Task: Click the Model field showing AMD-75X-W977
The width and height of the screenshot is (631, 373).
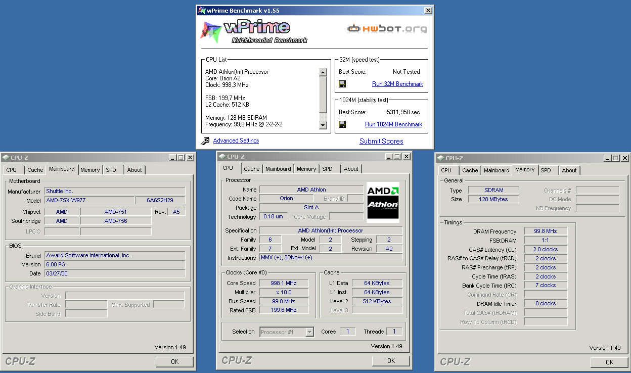Action: point(90,200)
